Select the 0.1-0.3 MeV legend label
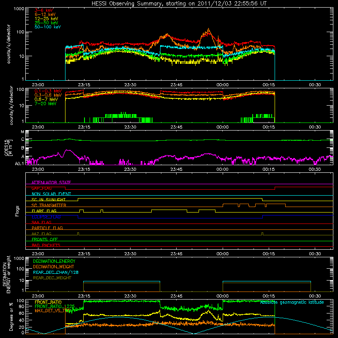This screenshot has height=338, width=338. [x=48, y=91]
